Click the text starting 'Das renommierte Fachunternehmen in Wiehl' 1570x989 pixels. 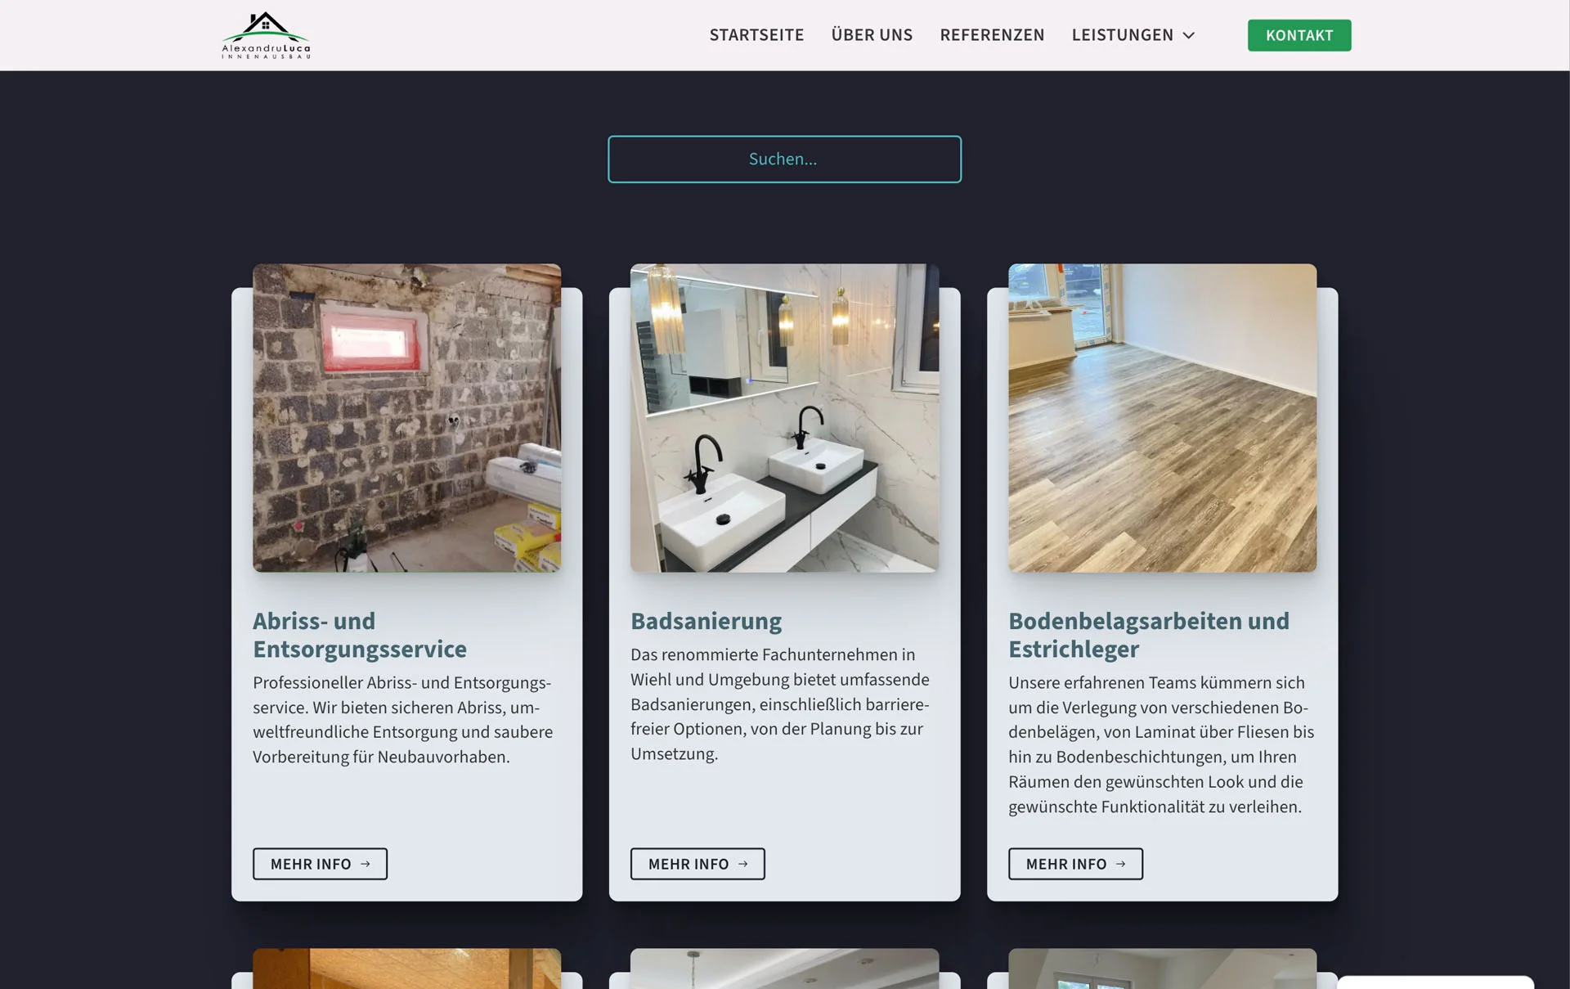coord(781,704)
